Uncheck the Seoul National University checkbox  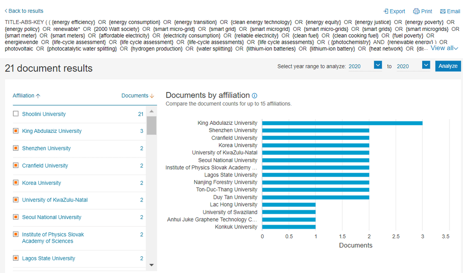coord(16,217)
